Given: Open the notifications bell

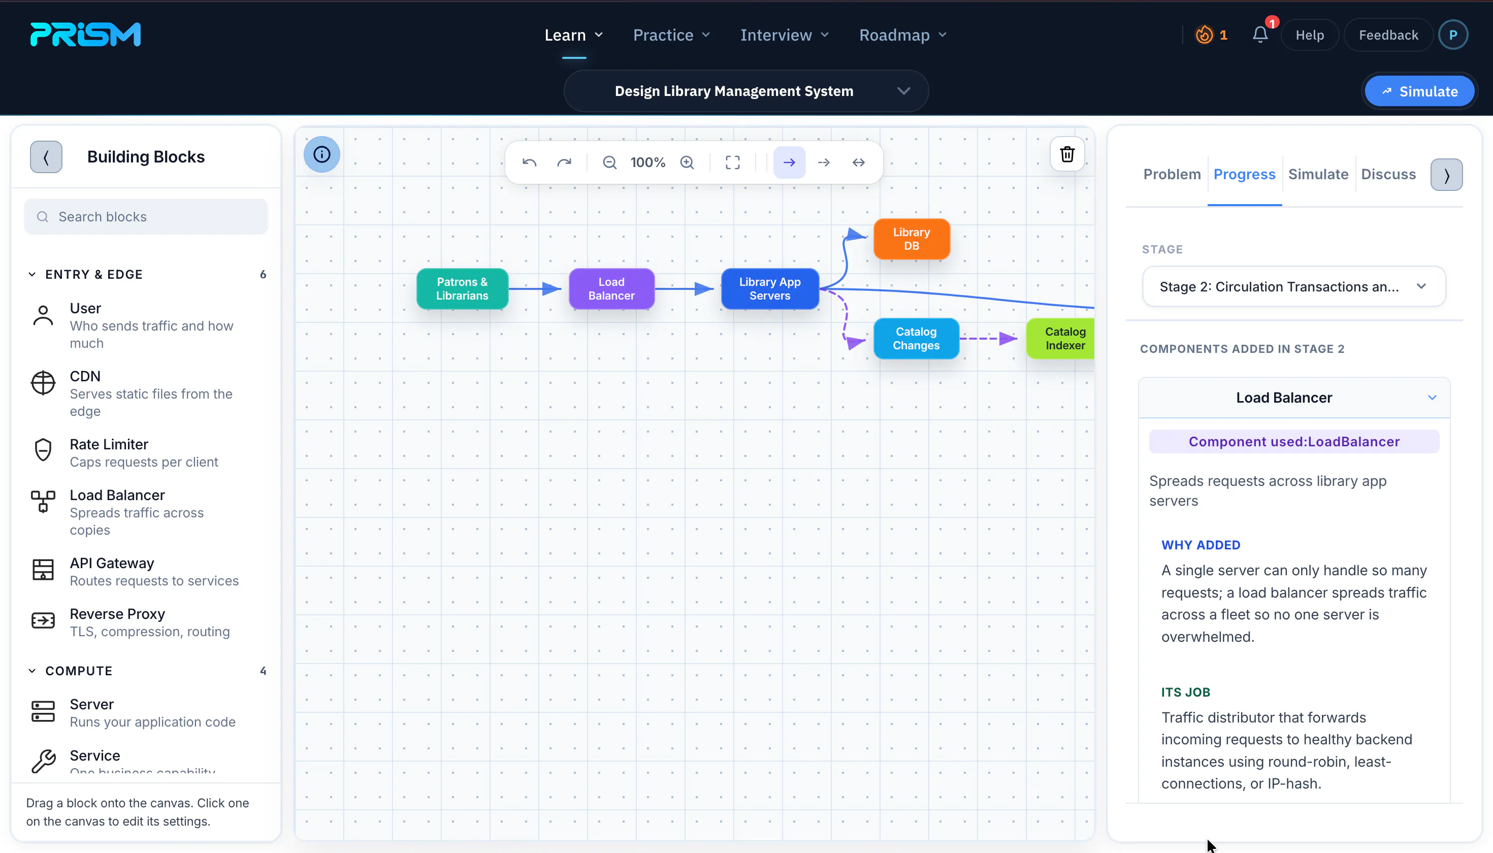Looking at the screenshot, I should (1260, 35).
